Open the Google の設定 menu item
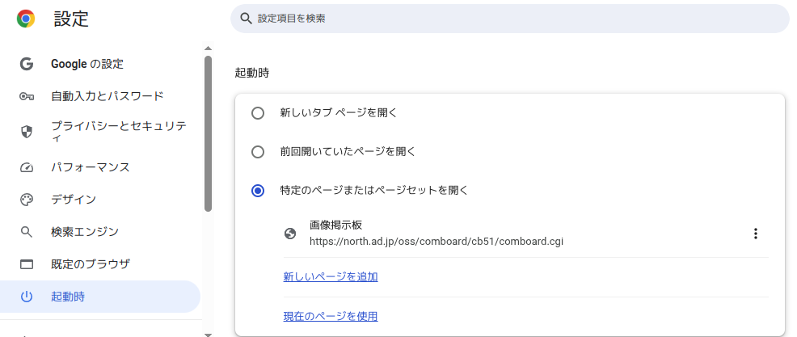The image size is (797, 337). [87, 64]
